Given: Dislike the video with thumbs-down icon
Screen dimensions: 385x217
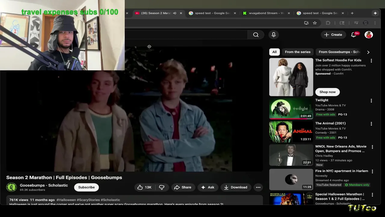Looking at the screenshot, I should 162,187.
